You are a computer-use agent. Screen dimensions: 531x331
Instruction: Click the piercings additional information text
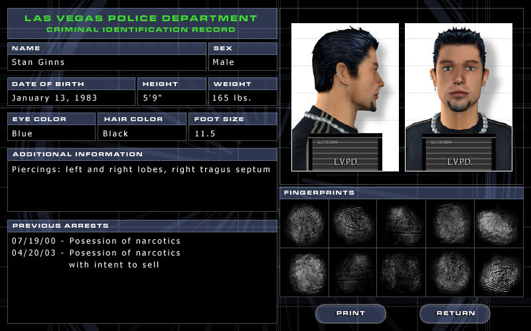pos(141,169)
